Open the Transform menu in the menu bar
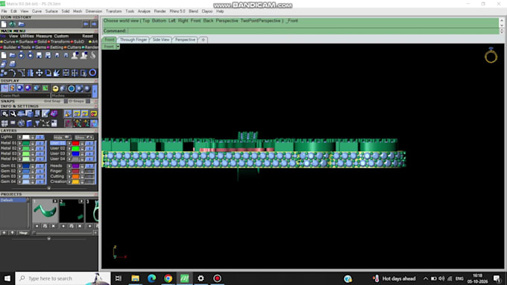507x285 pixels. [113, 11]
